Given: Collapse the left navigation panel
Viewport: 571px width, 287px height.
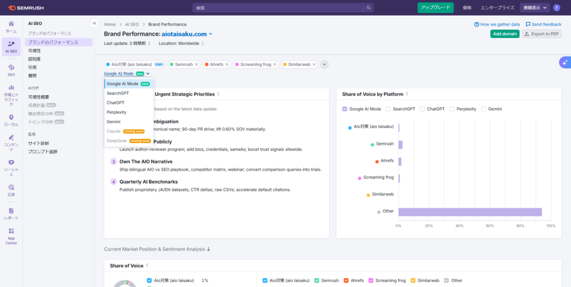Looking at the screenshot, I should (94, 23).
